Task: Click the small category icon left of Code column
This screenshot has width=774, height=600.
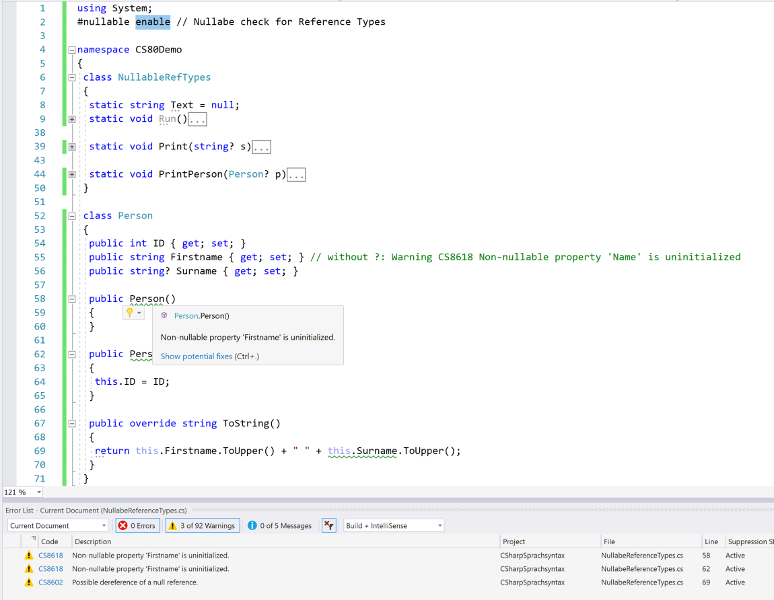Action: click(x=33, y=539)
